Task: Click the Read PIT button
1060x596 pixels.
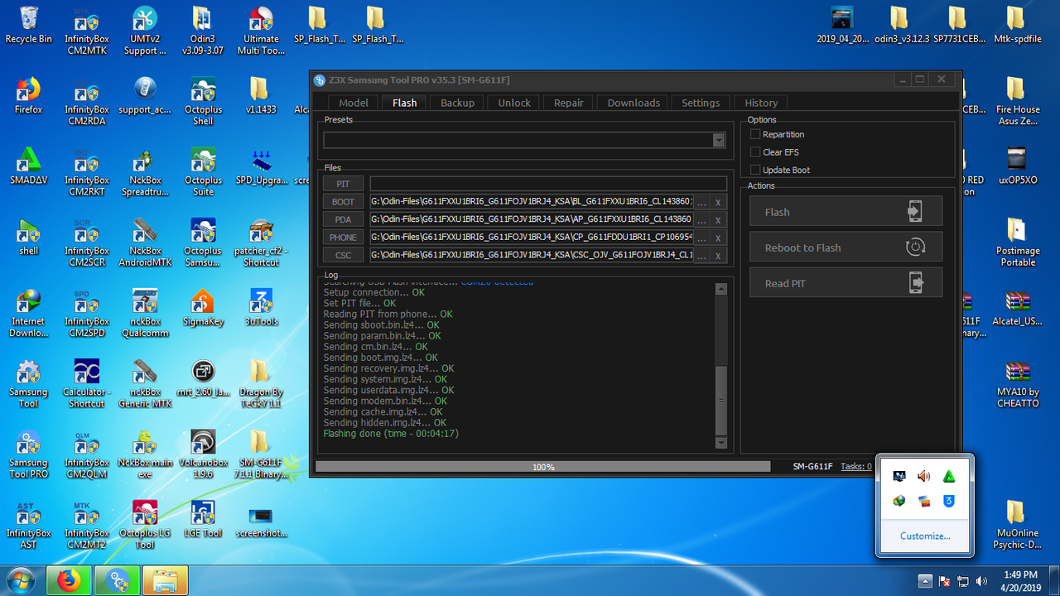Action: click(x=846, y=283)
